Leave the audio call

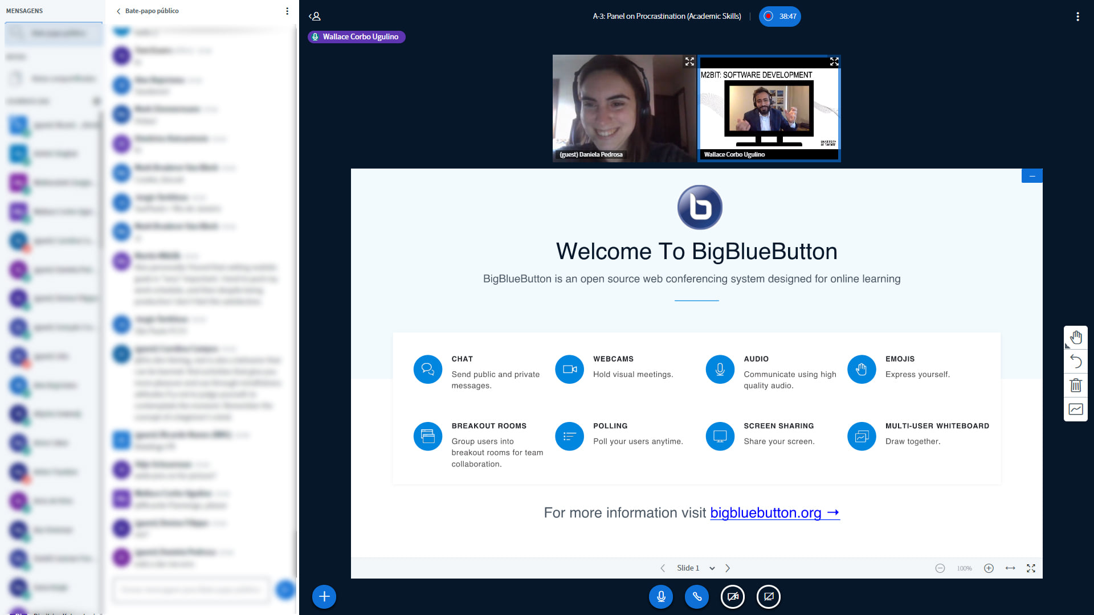point(697,597)
